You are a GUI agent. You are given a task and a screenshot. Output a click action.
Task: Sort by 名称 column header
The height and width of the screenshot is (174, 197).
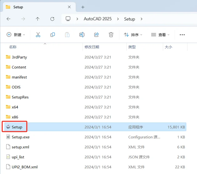pyautogui.click(x=13, y=47)
